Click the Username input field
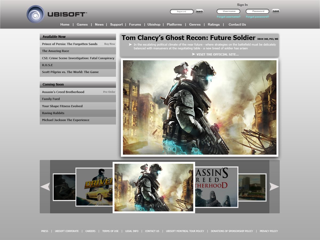Viewport: 320px width, 240px height. (229, 11)
